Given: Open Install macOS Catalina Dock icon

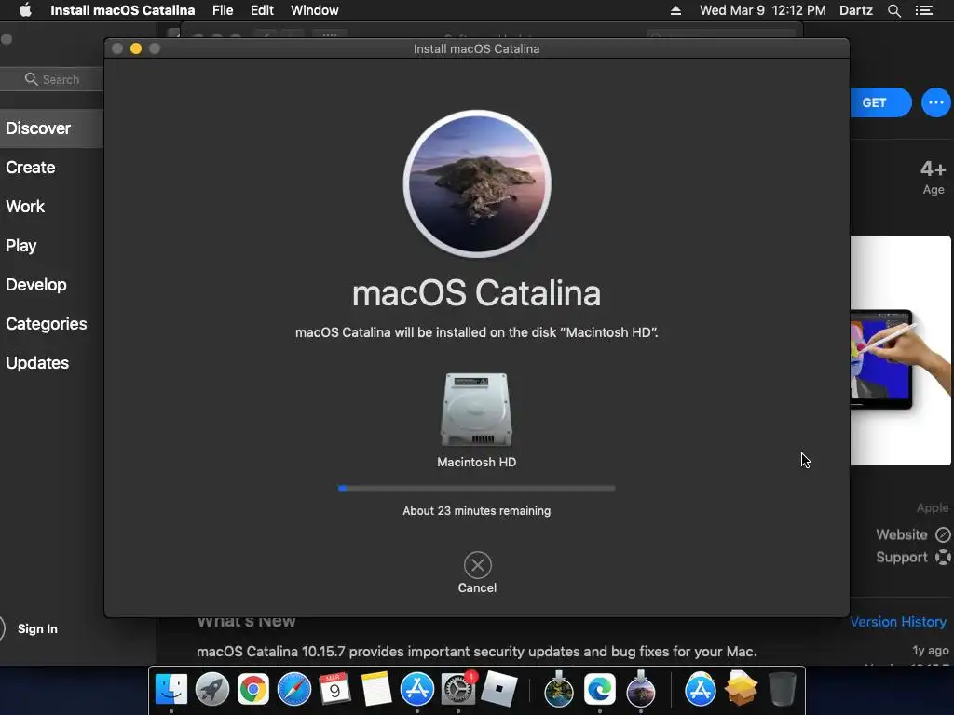Looking at the screenshot, I should 641,690.
